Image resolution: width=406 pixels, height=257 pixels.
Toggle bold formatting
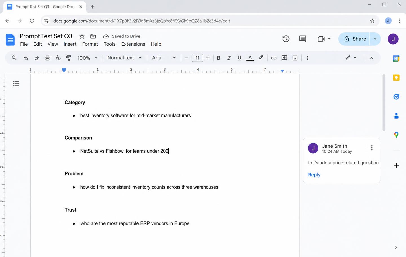click(219, 58)
